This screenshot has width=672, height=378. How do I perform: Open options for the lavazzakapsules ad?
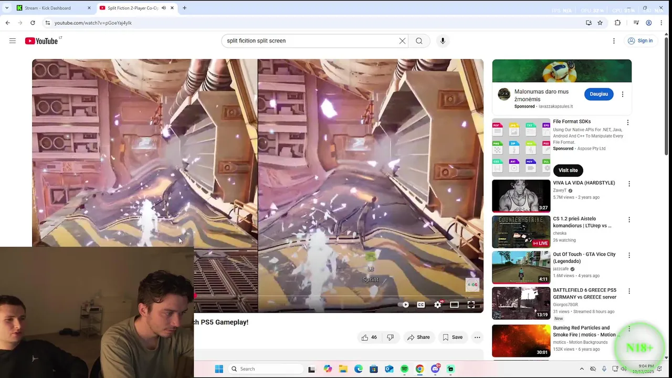coord(623,94)
